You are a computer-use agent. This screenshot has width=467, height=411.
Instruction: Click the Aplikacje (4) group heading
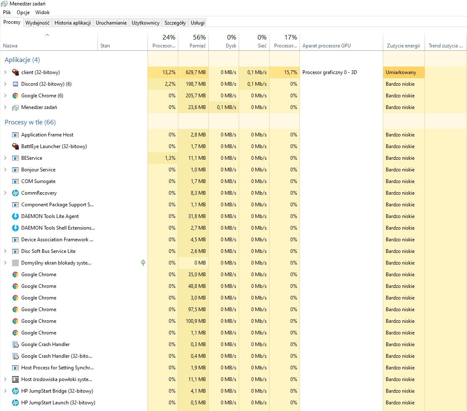point(22,60)
